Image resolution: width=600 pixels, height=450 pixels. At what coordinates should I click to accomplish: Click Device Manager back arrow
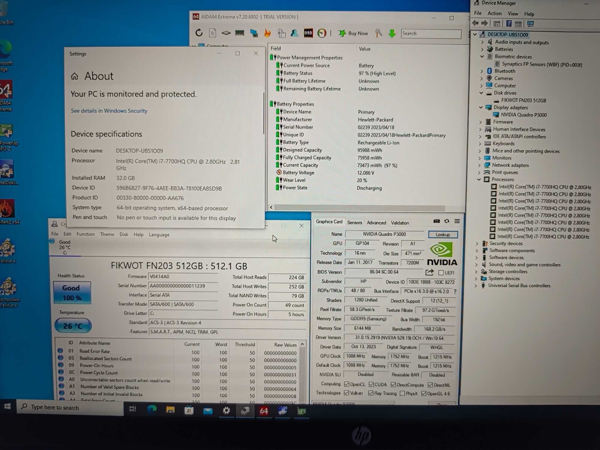(x=475, y=23)
